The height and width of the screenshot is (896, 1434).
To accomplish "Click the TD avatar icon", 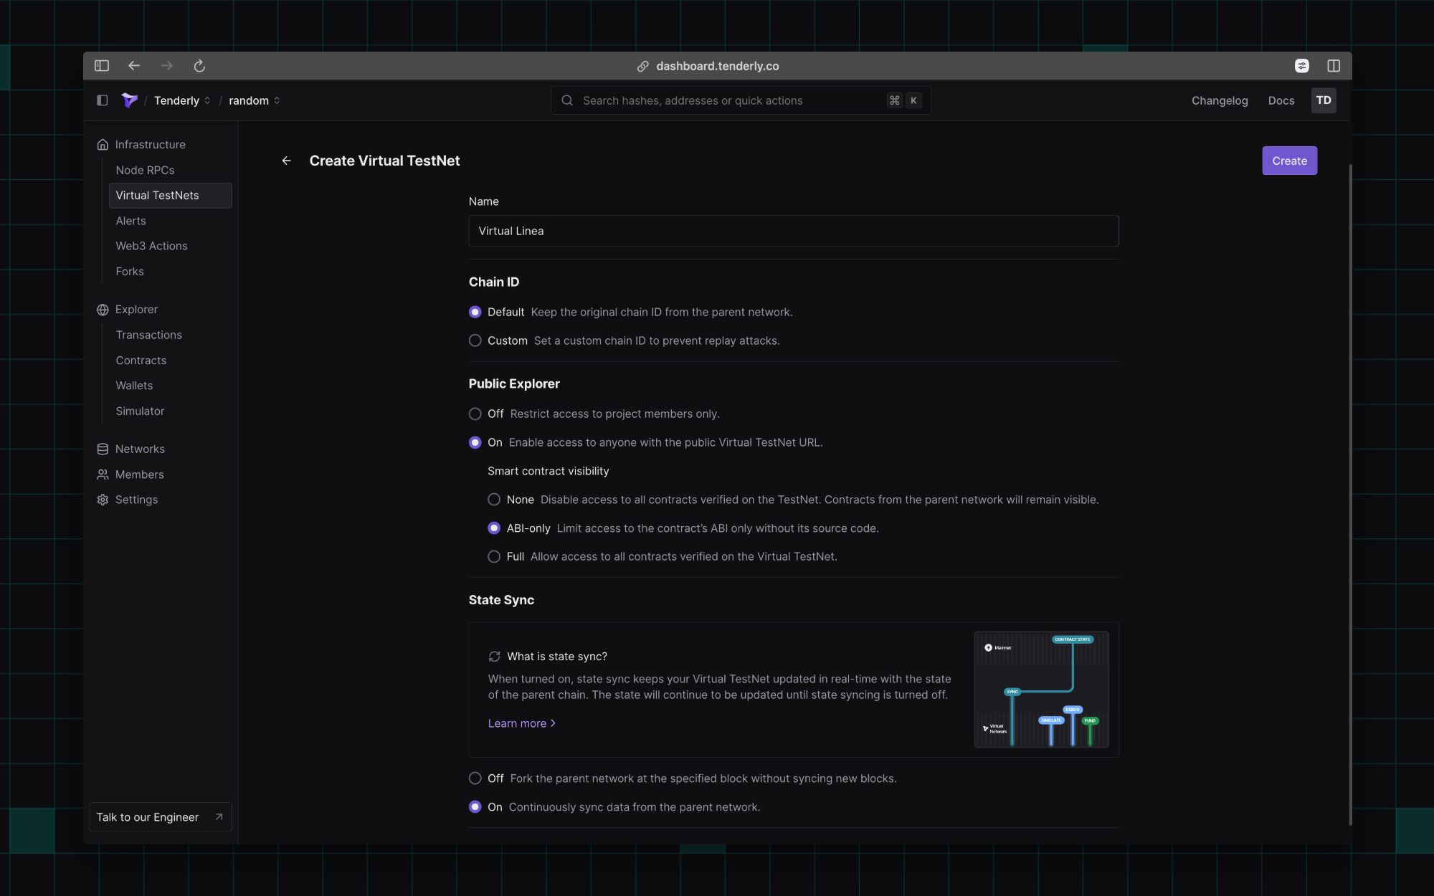I will [x=1324, y=100].
